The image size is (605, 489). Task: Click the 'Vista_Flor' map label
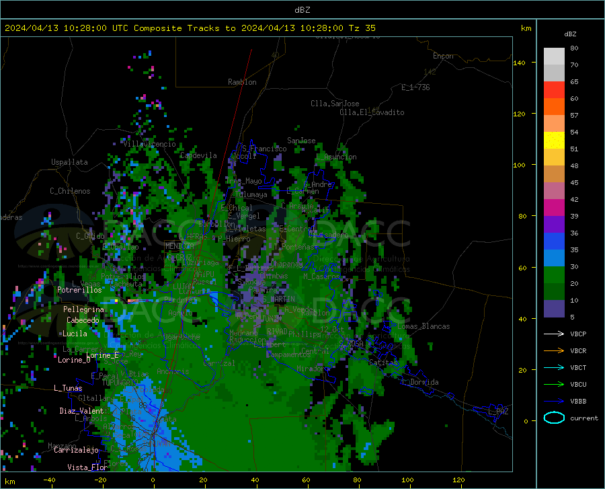tap(87, 467)
